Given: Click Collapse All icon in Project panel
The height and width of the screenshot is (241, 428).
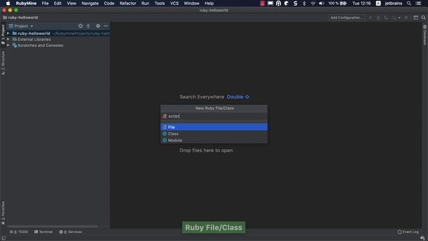Looking at the screenshot, I should pyautogui.click(x=88, y=26).
